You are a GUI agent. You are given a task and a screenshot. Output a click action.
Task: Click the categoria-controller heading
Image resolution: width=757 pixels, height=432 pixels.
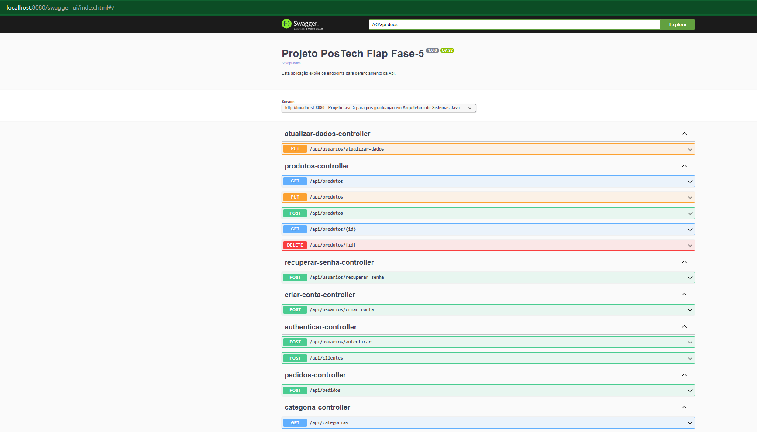pos(317,407)
